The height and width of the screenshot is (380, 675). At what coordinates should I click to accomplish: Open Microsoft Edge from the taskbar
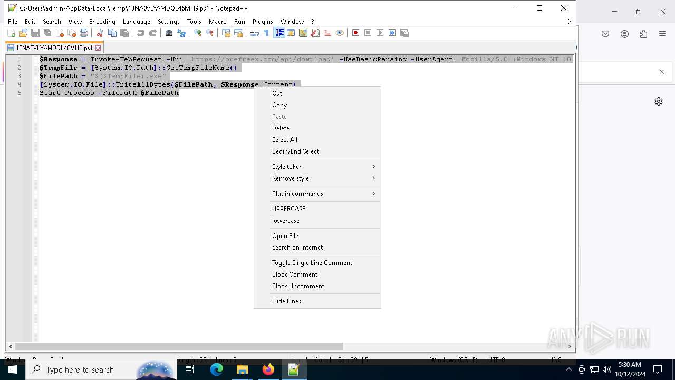point(217,369)
